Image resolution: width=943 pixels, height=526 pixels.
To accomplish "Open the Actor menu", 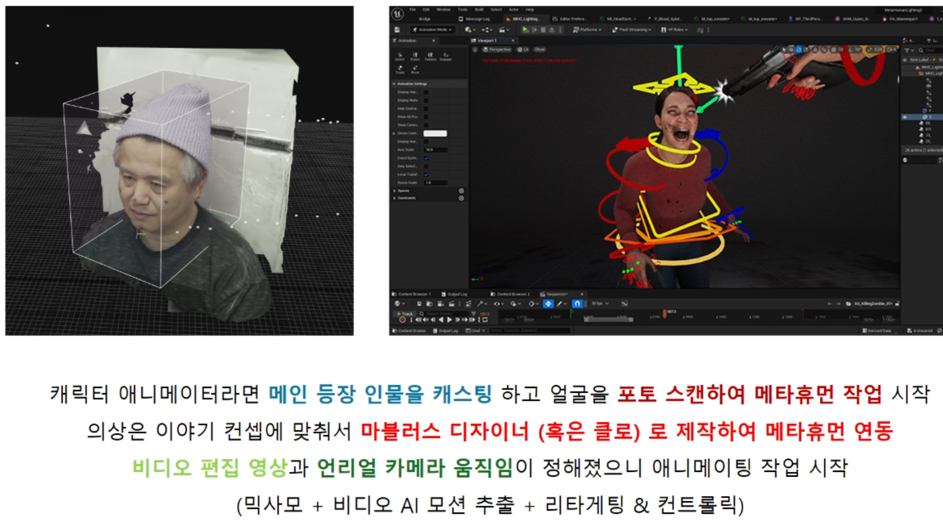I will click(513, 10).
